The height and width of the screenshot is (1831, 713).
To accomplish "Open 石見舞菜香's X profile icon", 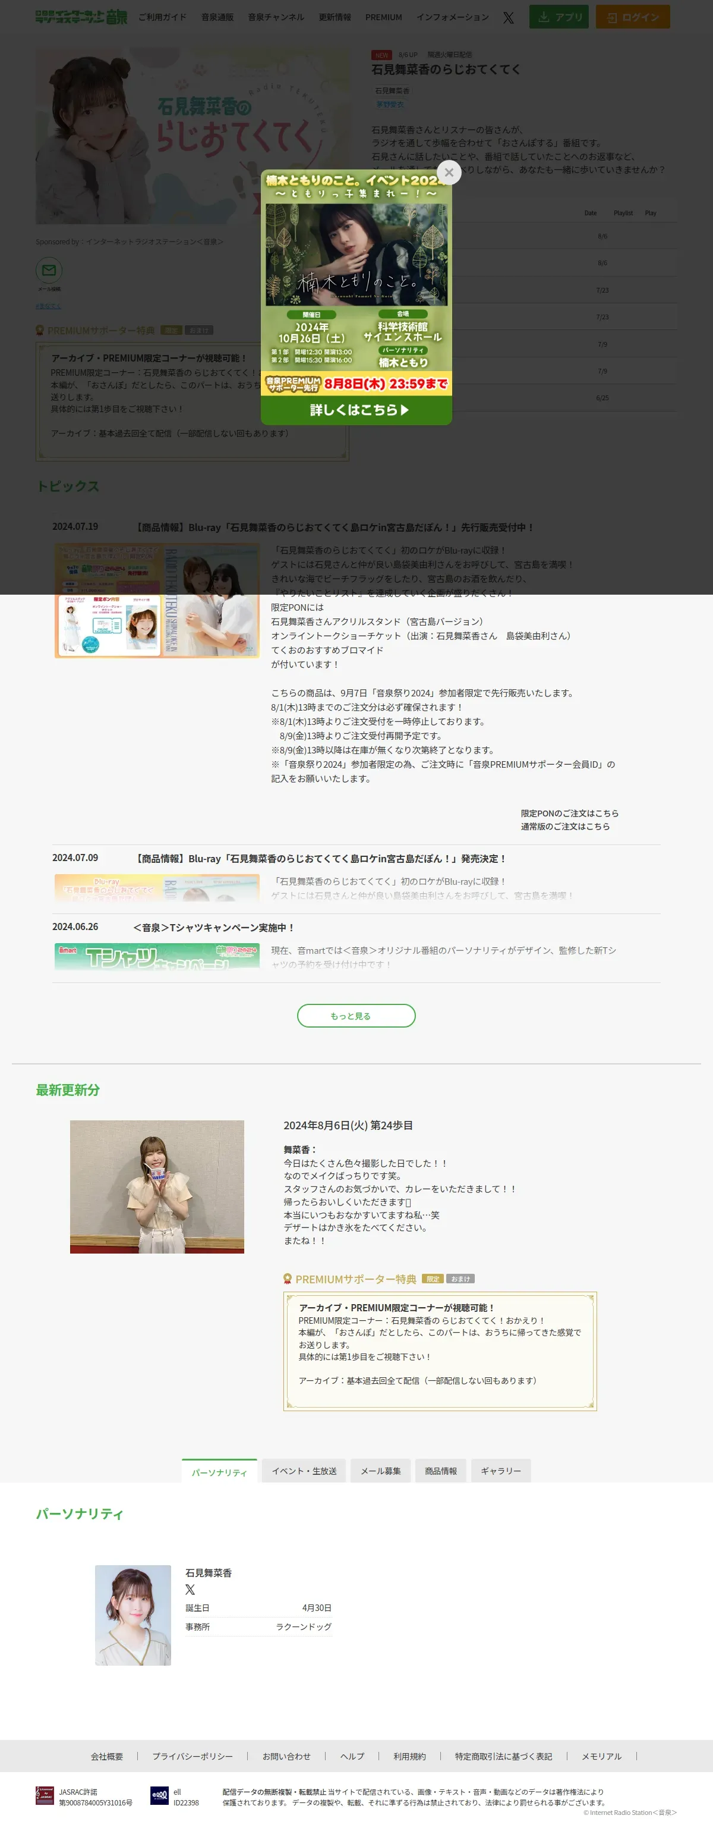I will [x=190, y=1590].
